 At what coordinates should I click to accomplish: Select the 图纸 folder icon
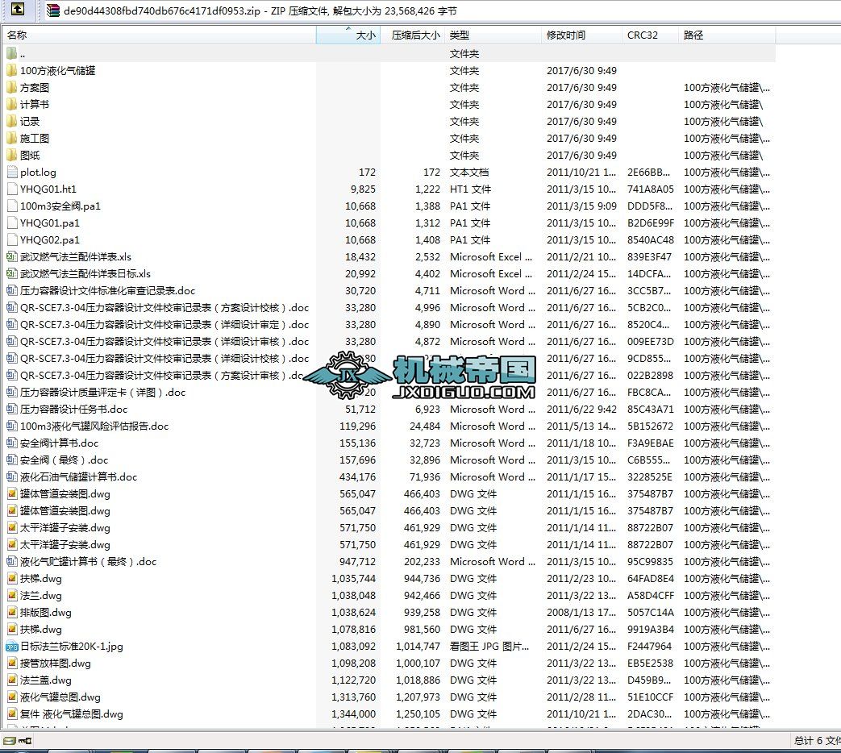point(12,155)
